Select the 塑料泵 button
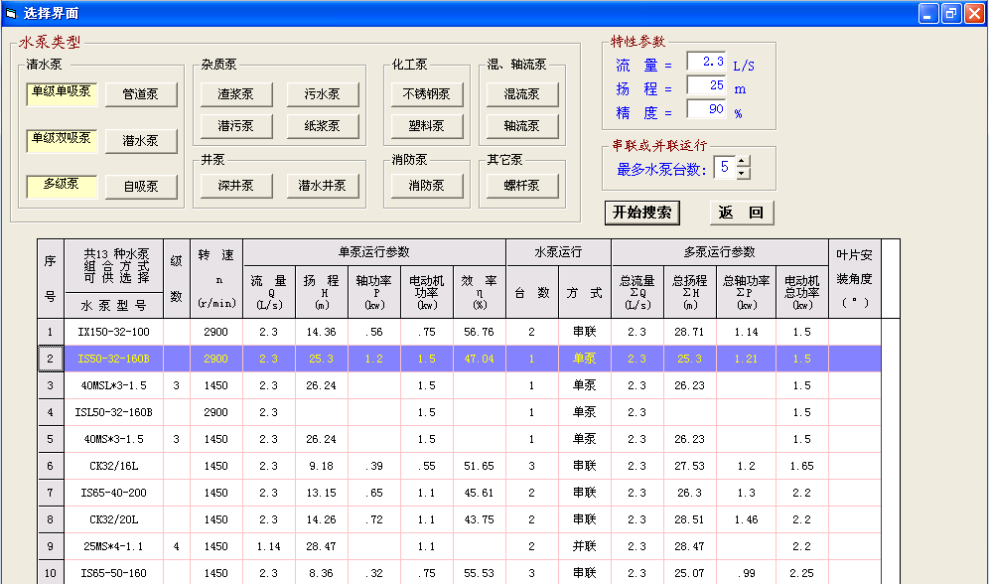The image size is (989, 584). [x=427, y=126]
